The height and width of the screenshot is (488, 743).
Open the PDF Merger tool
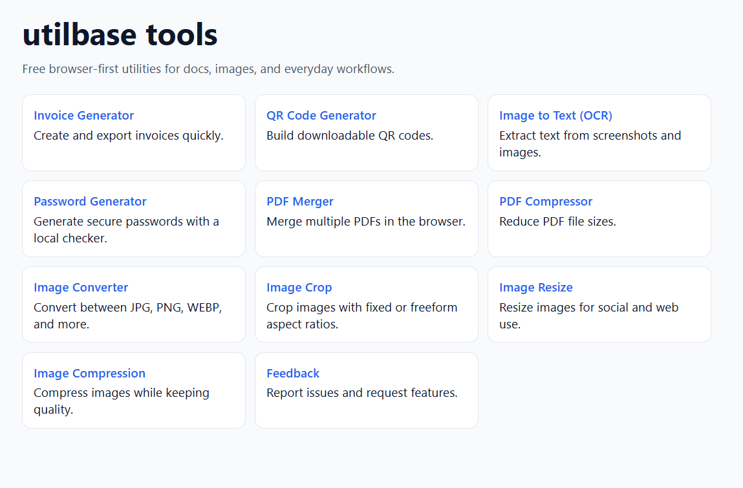299,201
